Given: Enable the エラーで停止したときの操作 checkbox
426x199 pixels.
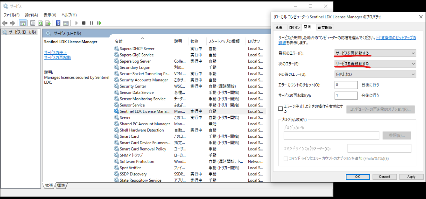Looking at the screenshot, I should pos(281,109).
